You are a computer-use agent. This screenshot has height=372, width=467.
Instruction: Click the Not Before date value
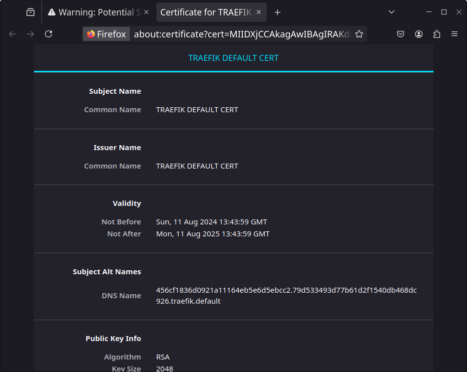click(x=211, y=222)
